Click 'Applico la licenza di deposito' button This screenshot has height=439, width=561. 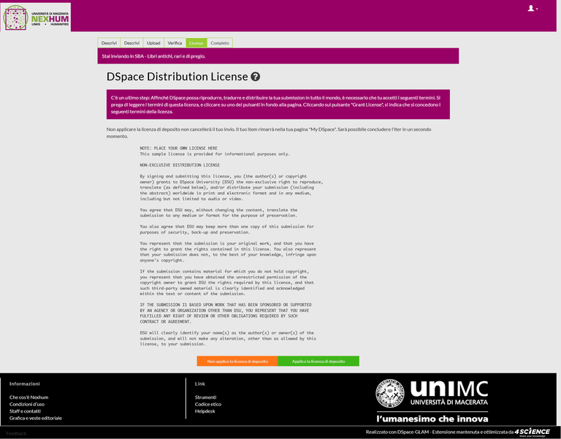[318, 361]
